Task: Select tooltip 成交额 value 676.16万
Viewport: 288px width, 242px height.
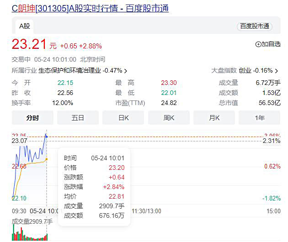Action: 112,216
